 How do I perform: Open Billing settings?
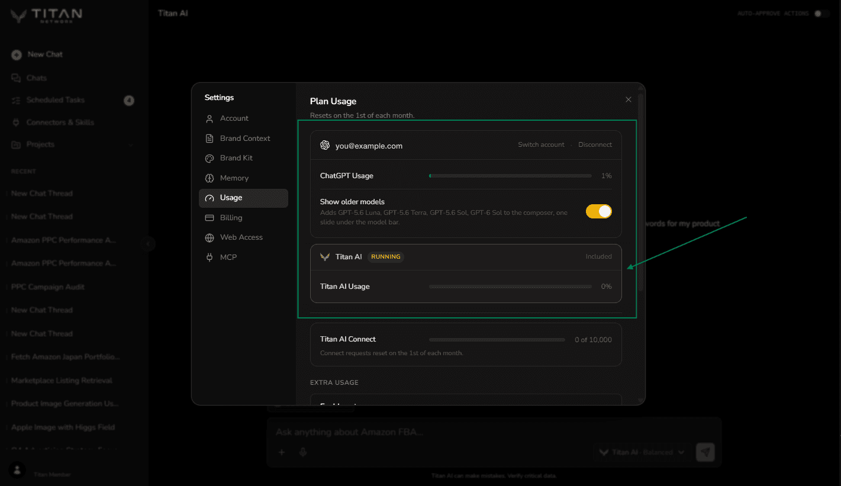pyautogui.click(x=243, y=218)
